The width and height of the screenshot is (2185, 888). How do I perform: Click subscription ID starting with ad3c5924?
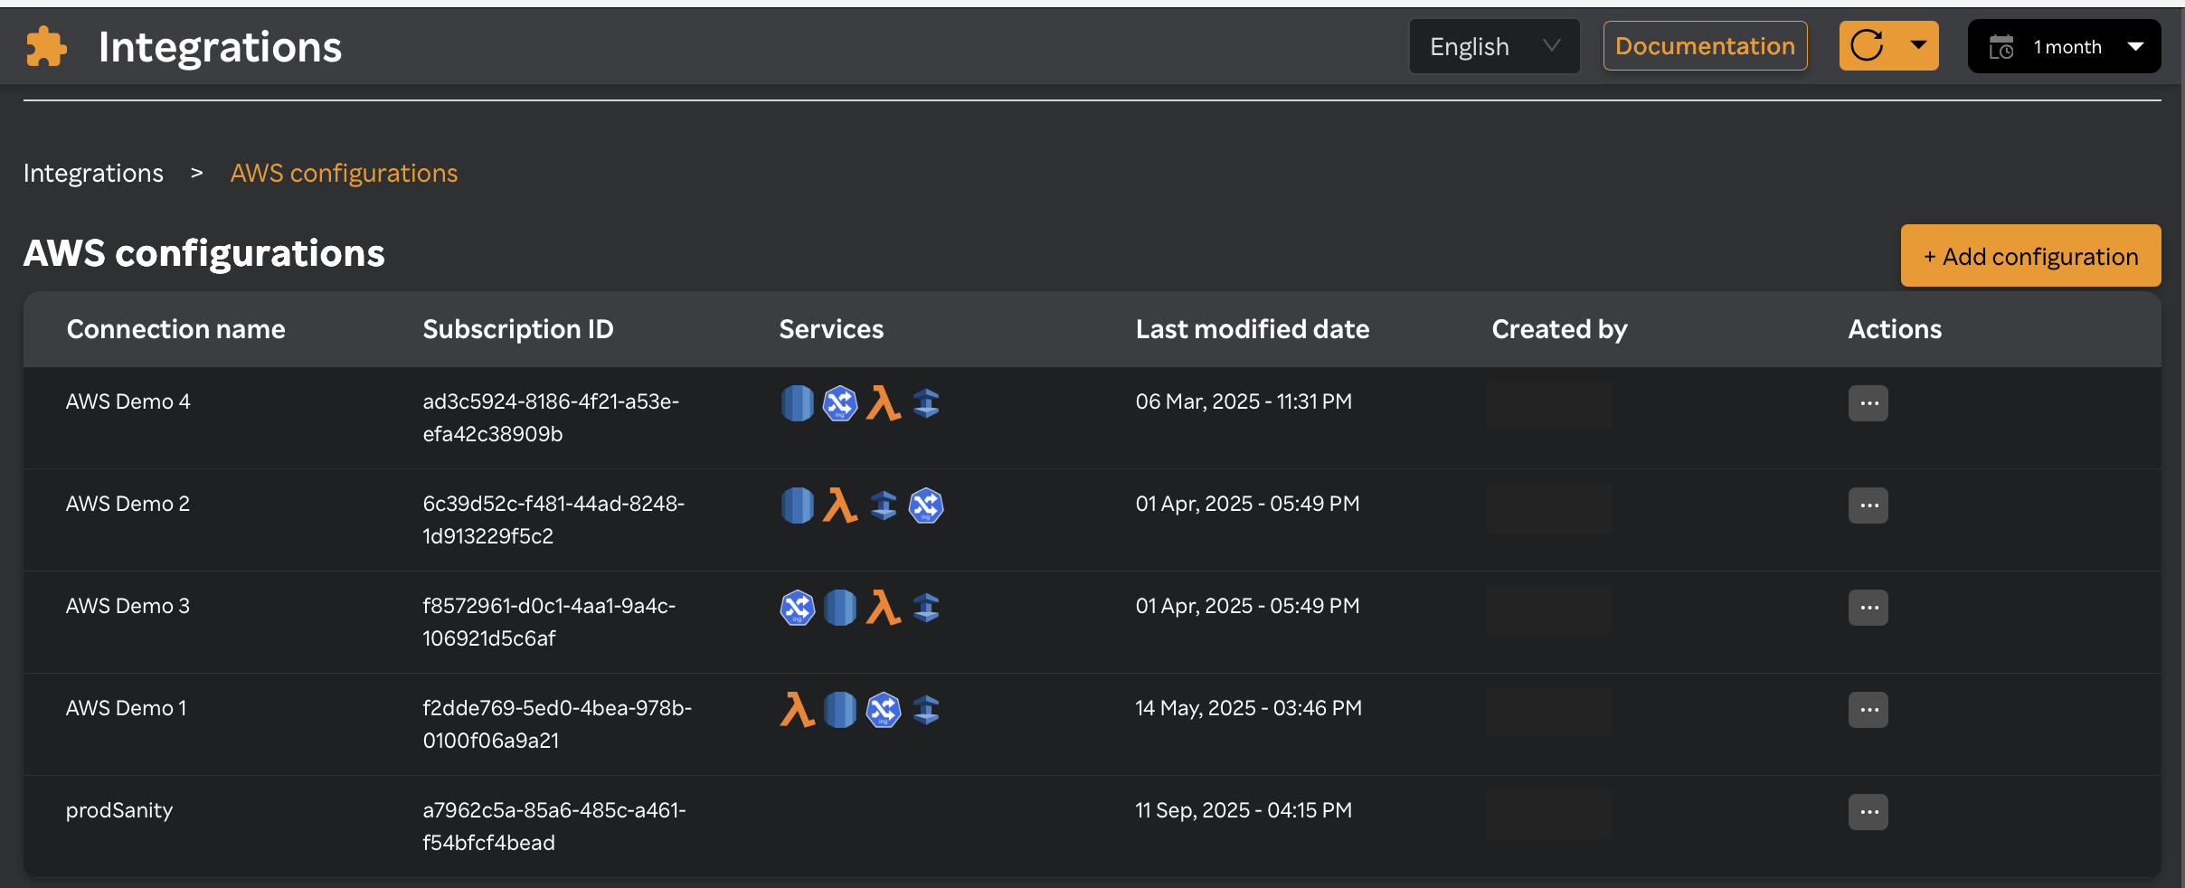pos(551,418)
